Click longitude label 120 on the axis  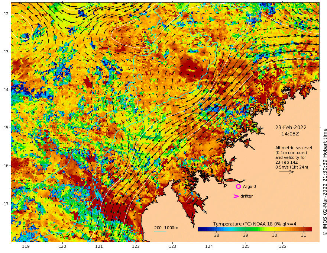(x=62, y=246)
